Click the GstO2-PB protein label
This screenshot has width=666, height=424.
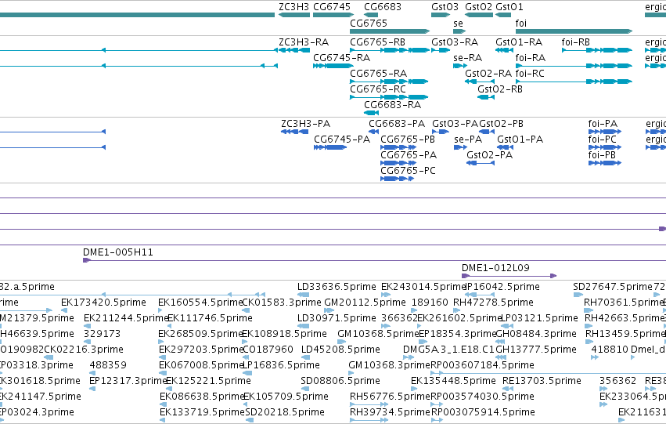(501, 124)
